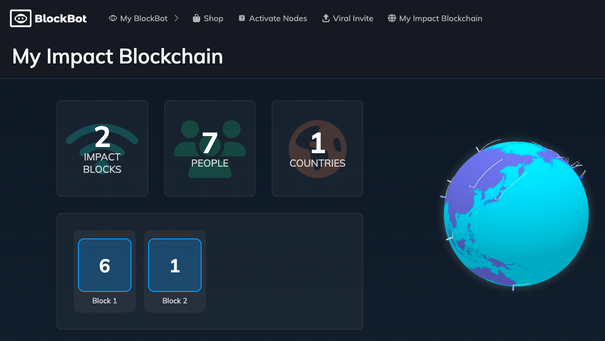Select the 1 Countries stat card
The width and height of the screenshot is (605, 341).
(317, 149)
